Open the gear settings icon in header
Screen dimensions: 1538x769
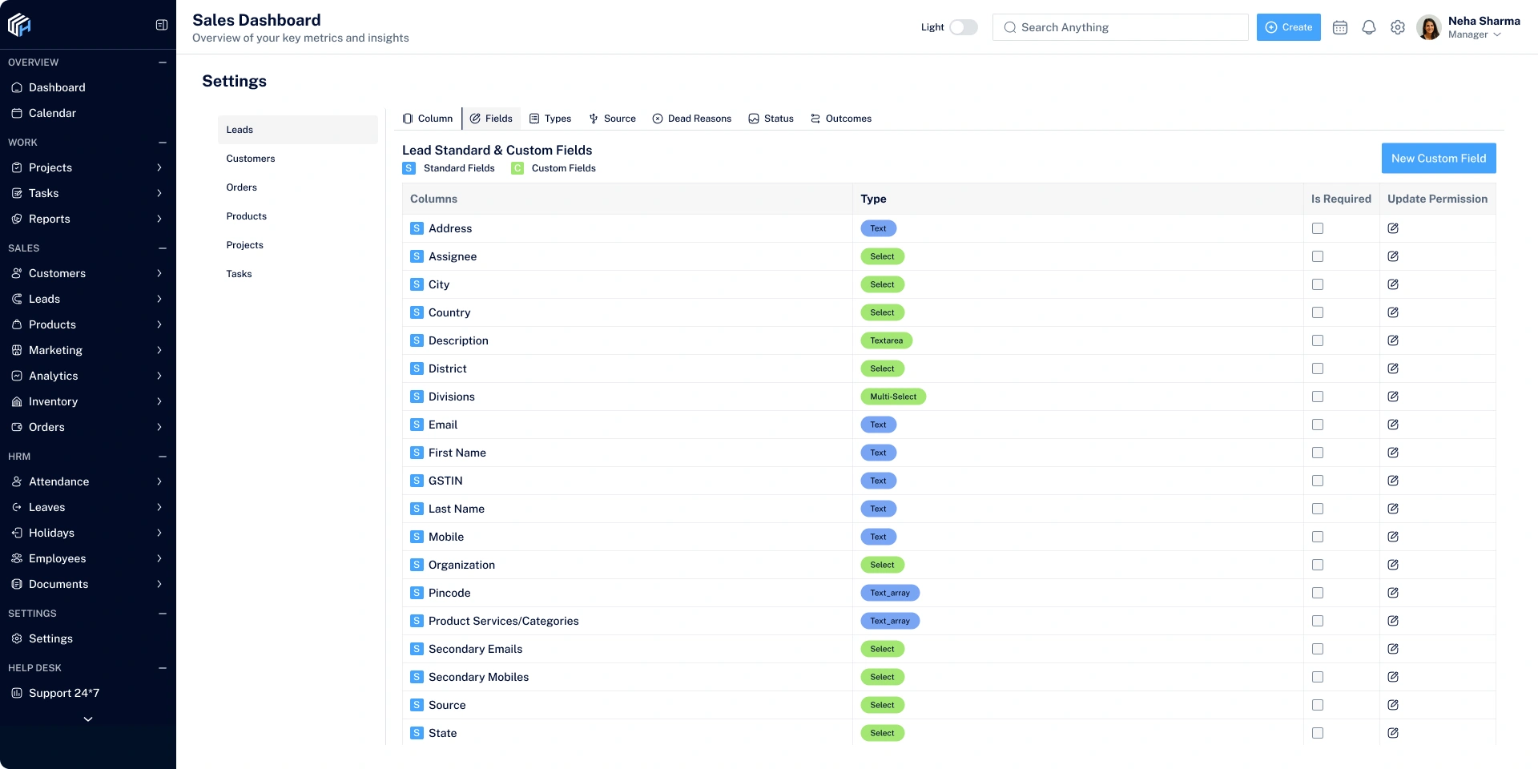coord(1398,27)
